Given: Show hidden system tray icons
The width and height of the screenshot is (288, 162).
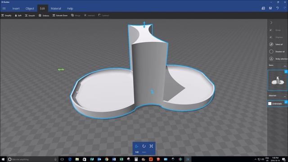Looking at the screenshot, I should [x=255, y=159].
